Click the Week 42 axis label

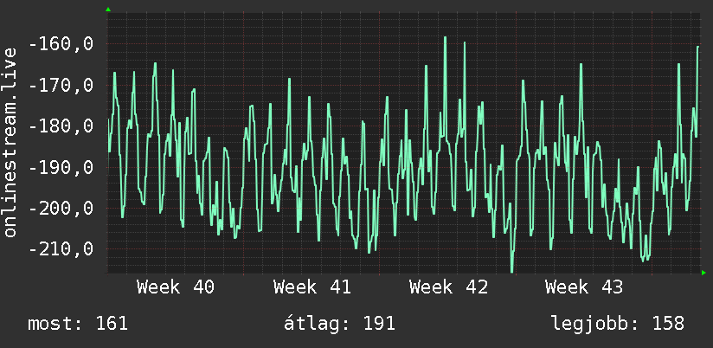pos(448,287)
